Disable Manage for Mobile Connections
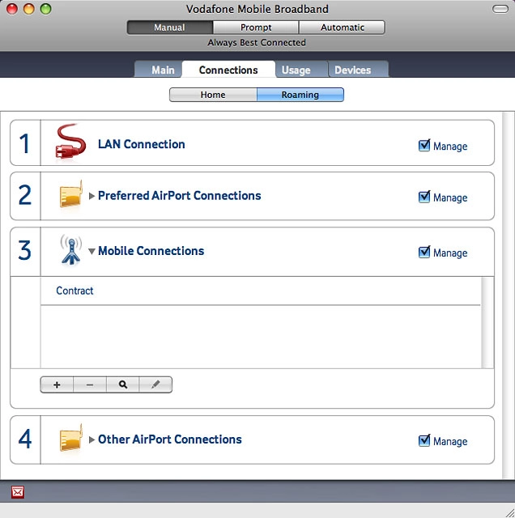The height and width of the screenshot is (518, 515). click(424, 252)
